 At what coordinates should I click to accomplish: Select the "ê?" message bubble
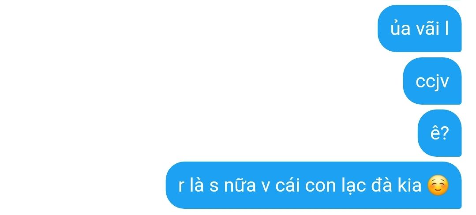[x=439, y=133]
